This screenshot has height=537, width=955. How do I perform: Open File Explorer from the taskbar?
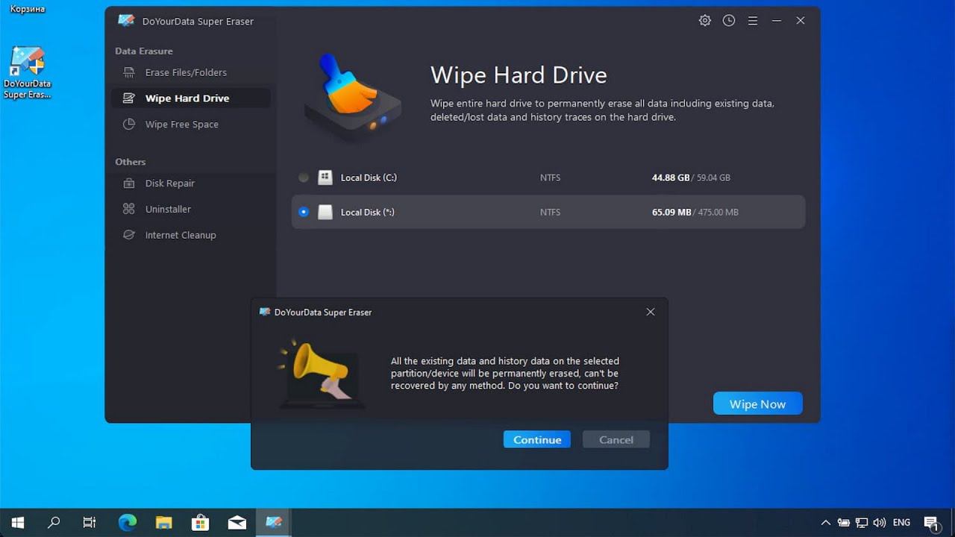pos(163,523)
